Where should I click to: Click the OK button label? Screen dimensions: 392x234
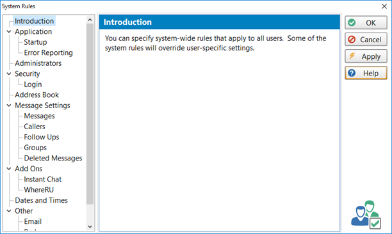coord(371,23)
